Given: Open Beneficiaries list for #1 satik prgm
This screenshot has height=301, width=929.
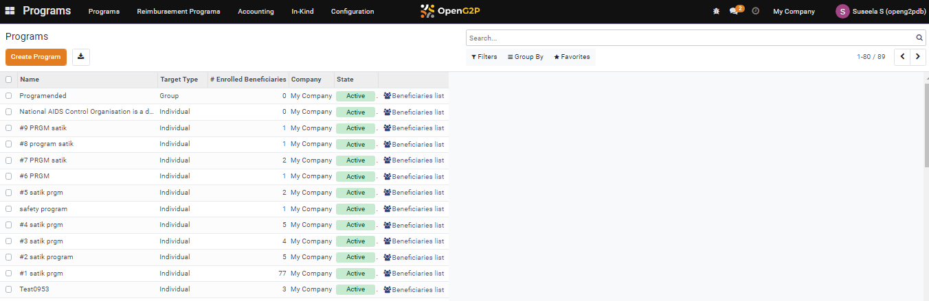Looking at the screenshot, I should click(x=414, y=274).
